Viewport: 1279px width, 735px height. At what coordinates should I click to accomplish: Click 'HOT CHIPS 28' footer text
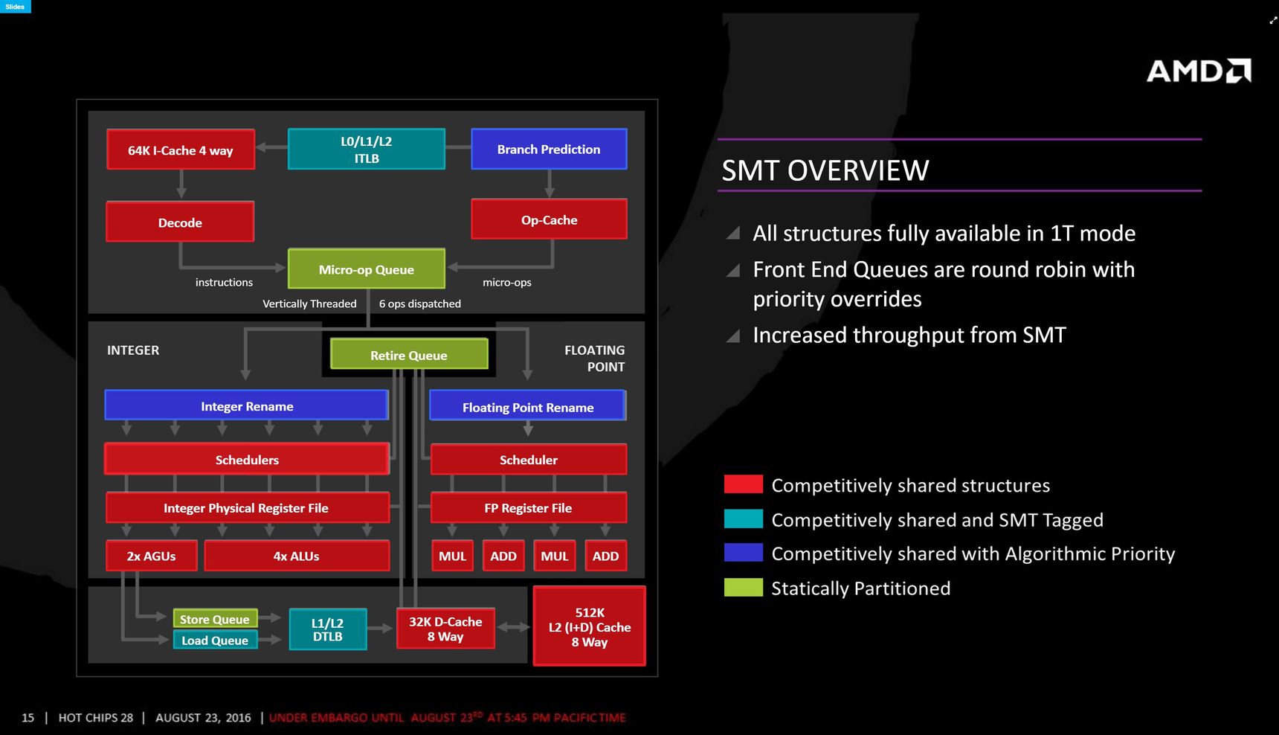pyautogui.click(x=96, y=718)
